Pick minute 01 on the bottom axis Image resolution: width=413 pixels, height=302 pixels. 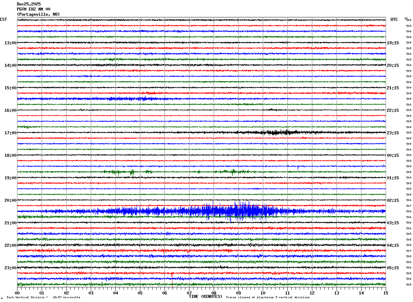click(x=42, y=293)
